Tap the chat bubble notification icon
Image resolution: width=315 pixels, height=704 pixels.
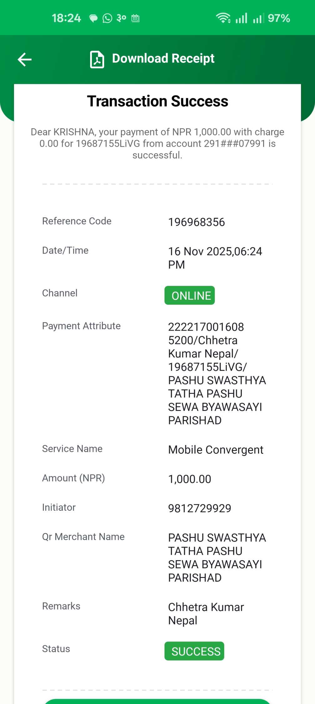(93, 18)
